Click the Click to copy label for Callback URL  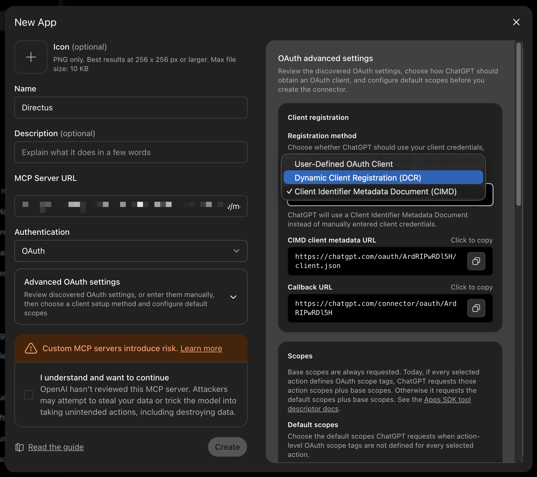tap(472, 287)
